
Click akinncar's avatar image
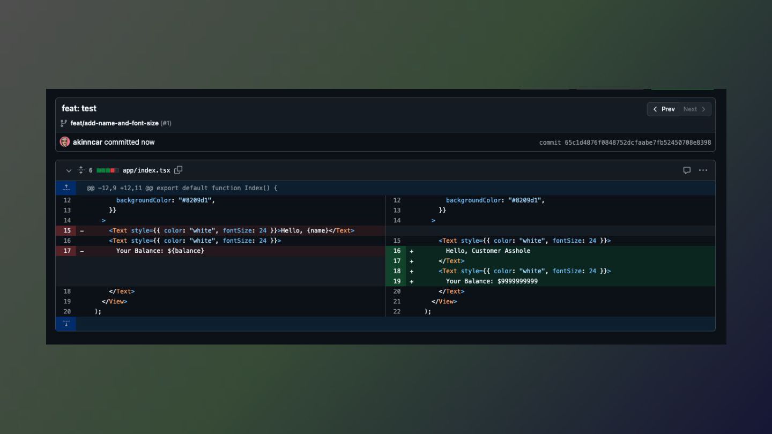coord(65,142)
